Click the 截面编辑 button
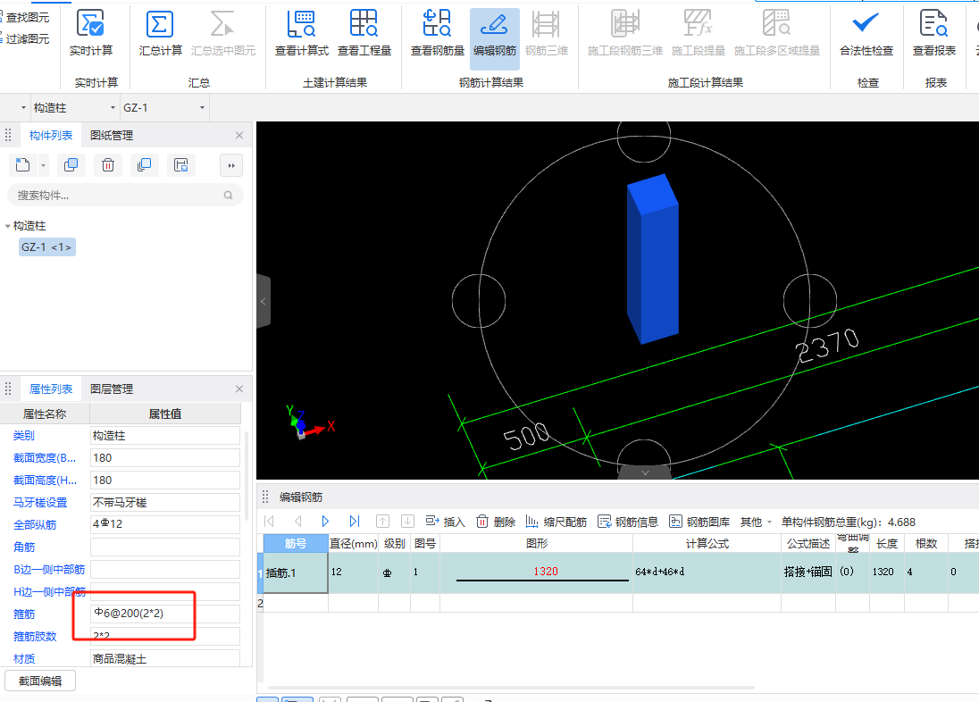The width and height of the screenshot is (979, 702). [x=40, y=681]
